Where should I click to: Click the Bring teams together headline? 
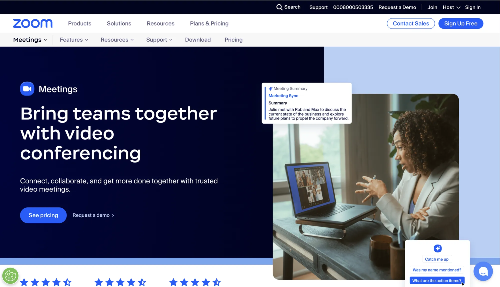(x=118, y=133)
